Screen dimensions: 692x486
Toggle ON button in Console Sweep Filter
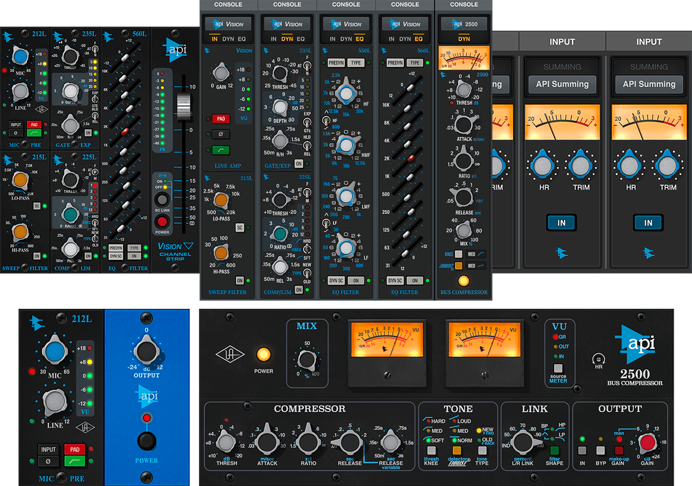pos(240,281)
